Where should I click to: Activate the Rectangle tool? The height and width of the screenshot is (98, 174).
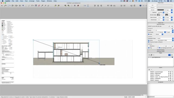click(13, 5)
